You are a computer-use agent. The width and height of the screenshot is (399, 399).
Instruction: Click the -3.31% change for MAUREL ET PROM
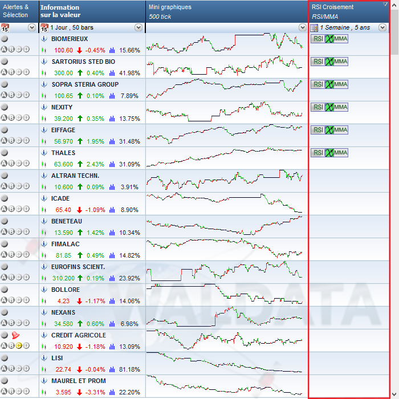click(x=95, y=392)
